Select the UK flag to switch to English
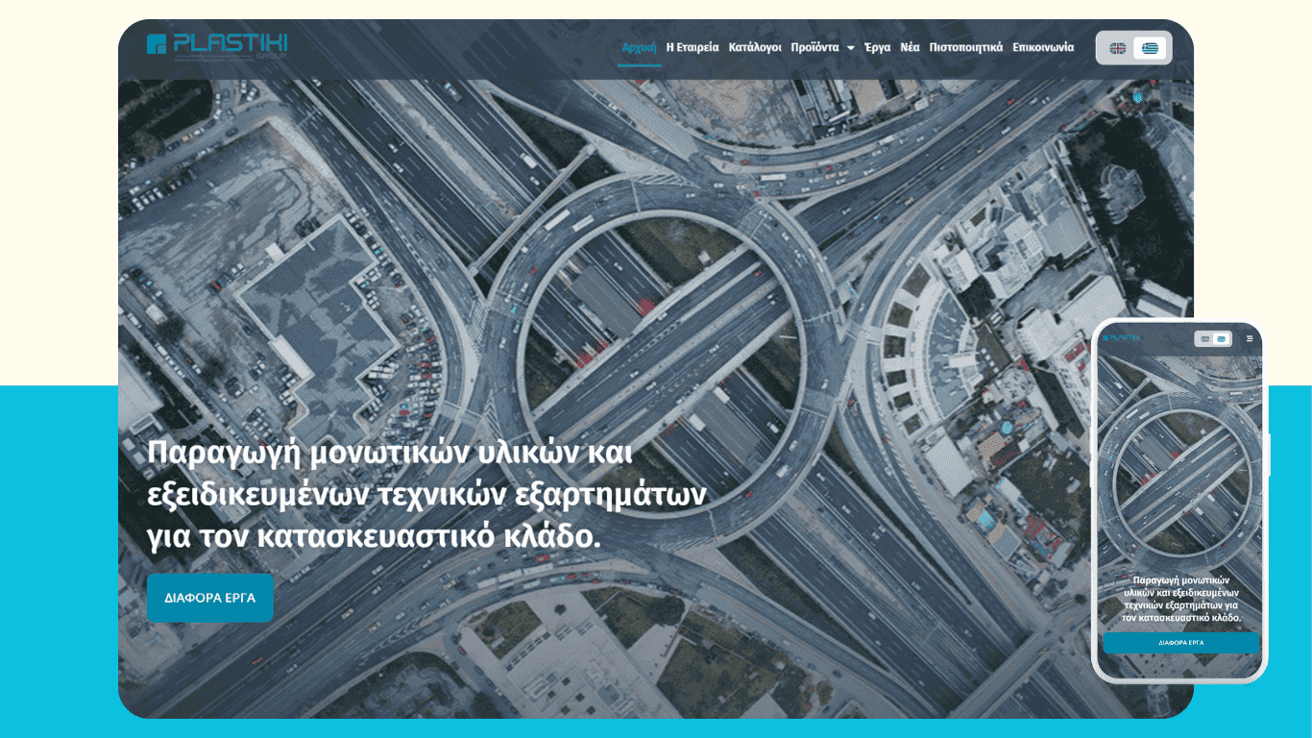This screenshot has width=1312, height=738. tap(1116, 47)
